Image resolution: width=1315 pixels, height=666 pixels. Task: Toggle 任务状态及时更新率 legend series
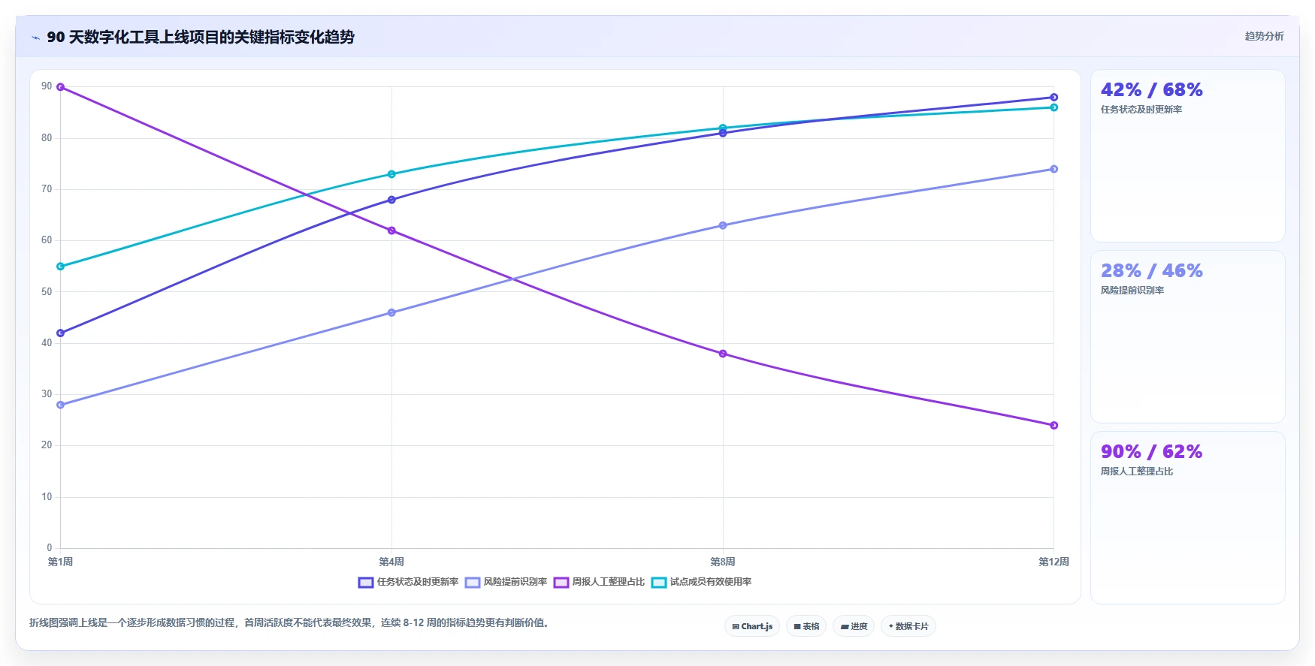click(x=408, y=582)
